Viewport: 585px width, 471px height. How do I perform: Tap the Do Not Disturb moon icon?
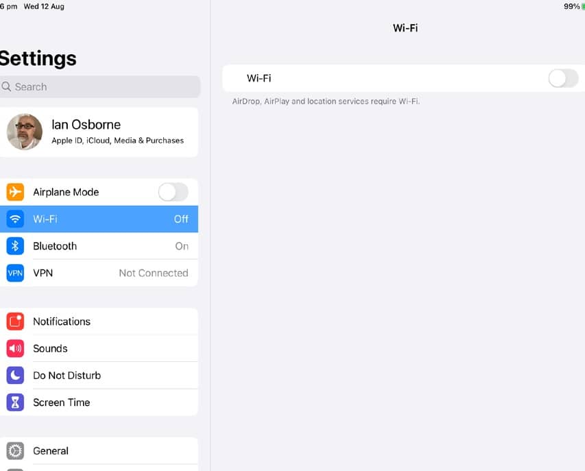15,375
